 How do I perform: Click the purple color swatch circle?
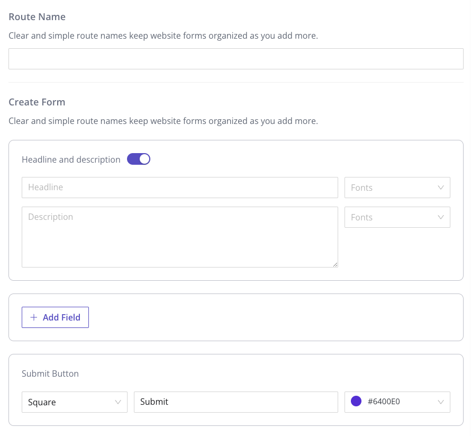click(x=356, y=402)
